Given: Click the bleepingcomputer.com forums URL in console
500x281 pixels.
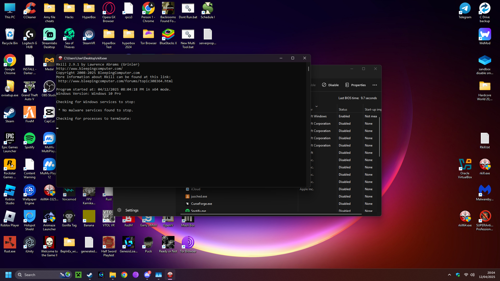Looking at the screenshot, I should point(115,81).
